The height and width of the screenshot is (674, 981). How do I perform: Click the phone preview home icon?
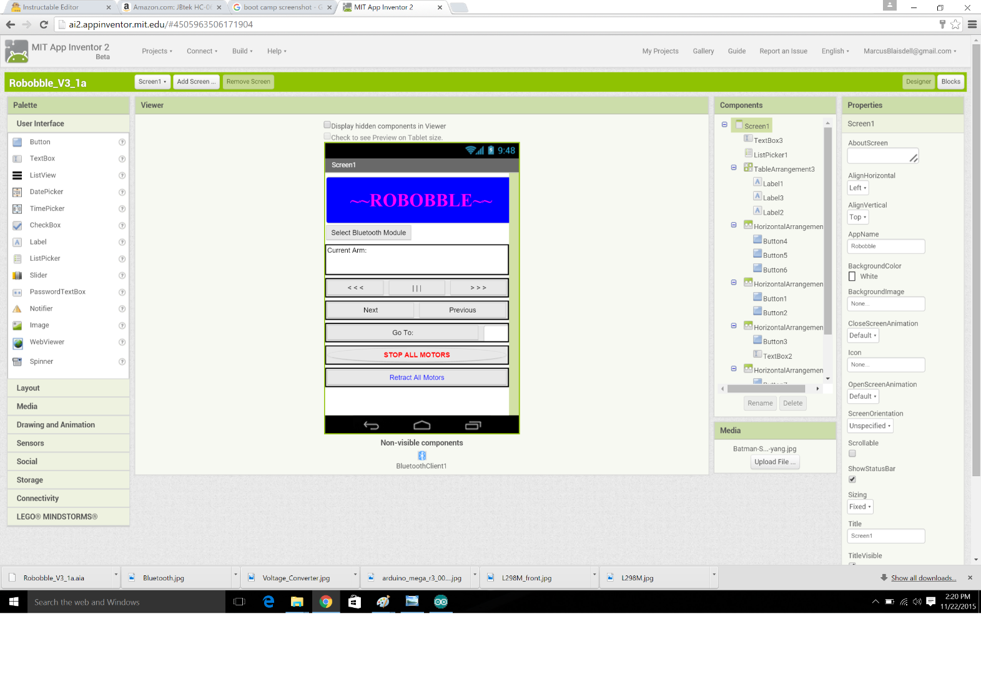pyautogui.click(x=422, y=425)
